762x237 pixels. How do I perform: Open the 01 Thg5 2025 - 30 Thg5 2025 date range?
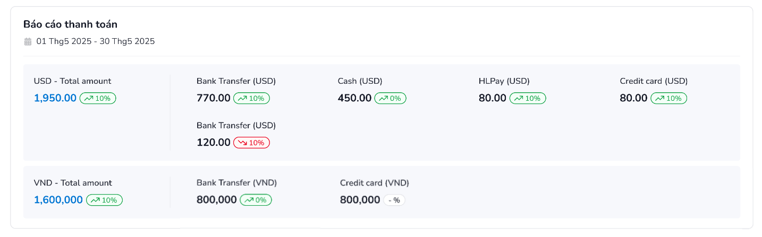95,41
